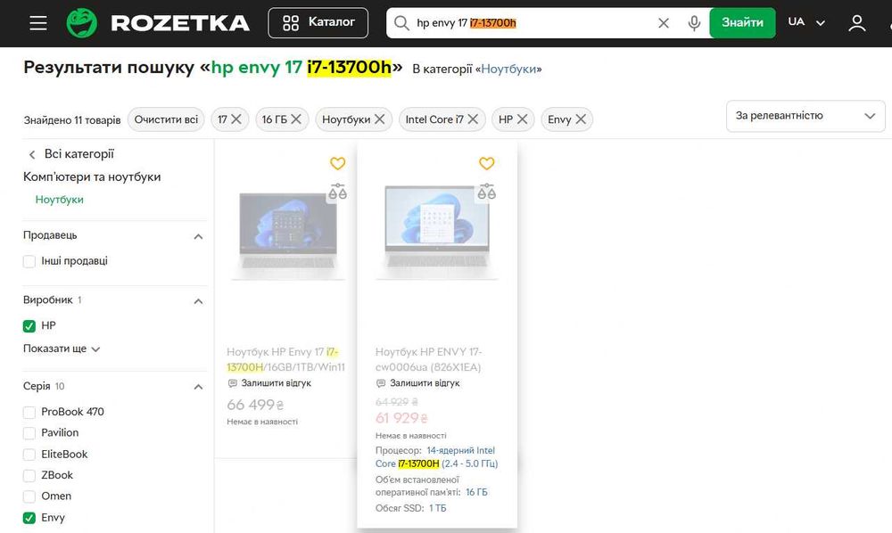Viewport: 892px width, 533px height.
Task: Clear the search query with X
Action: click(664, 23)
